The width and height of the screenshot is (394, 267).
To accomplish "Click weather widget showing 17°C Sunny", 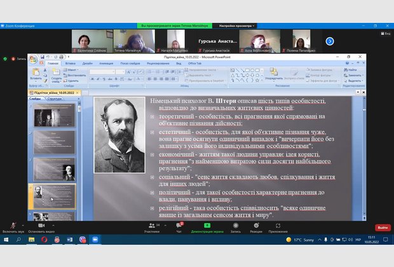I will tap(299, 240).
